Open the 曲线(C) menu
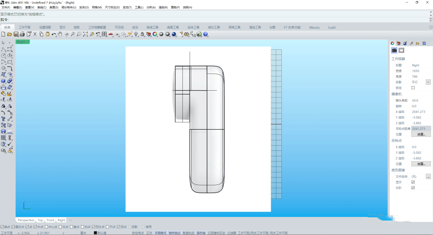 coord(42,7)
